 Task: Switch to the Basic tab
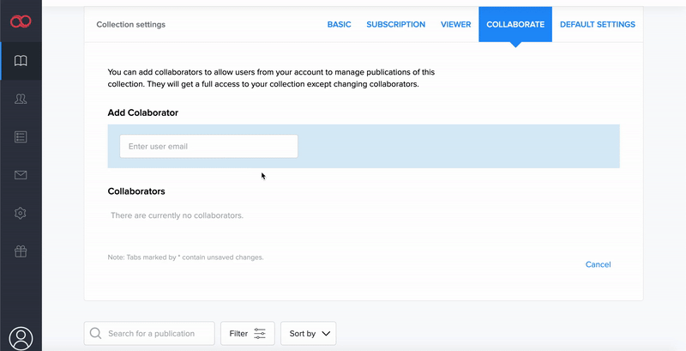(x=340, y=25)
